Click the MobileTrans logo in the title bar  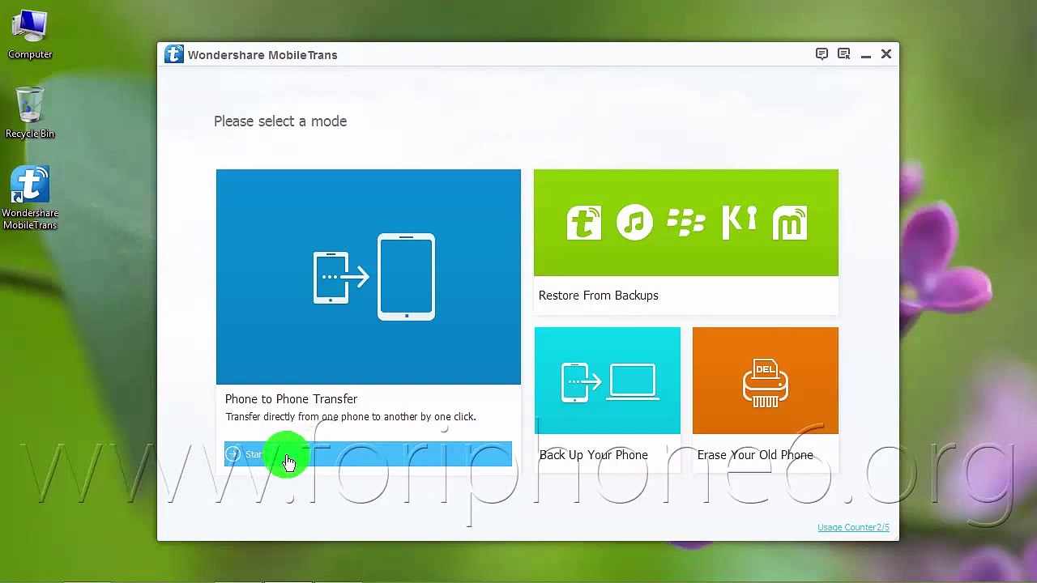click(x=173, y=54)
